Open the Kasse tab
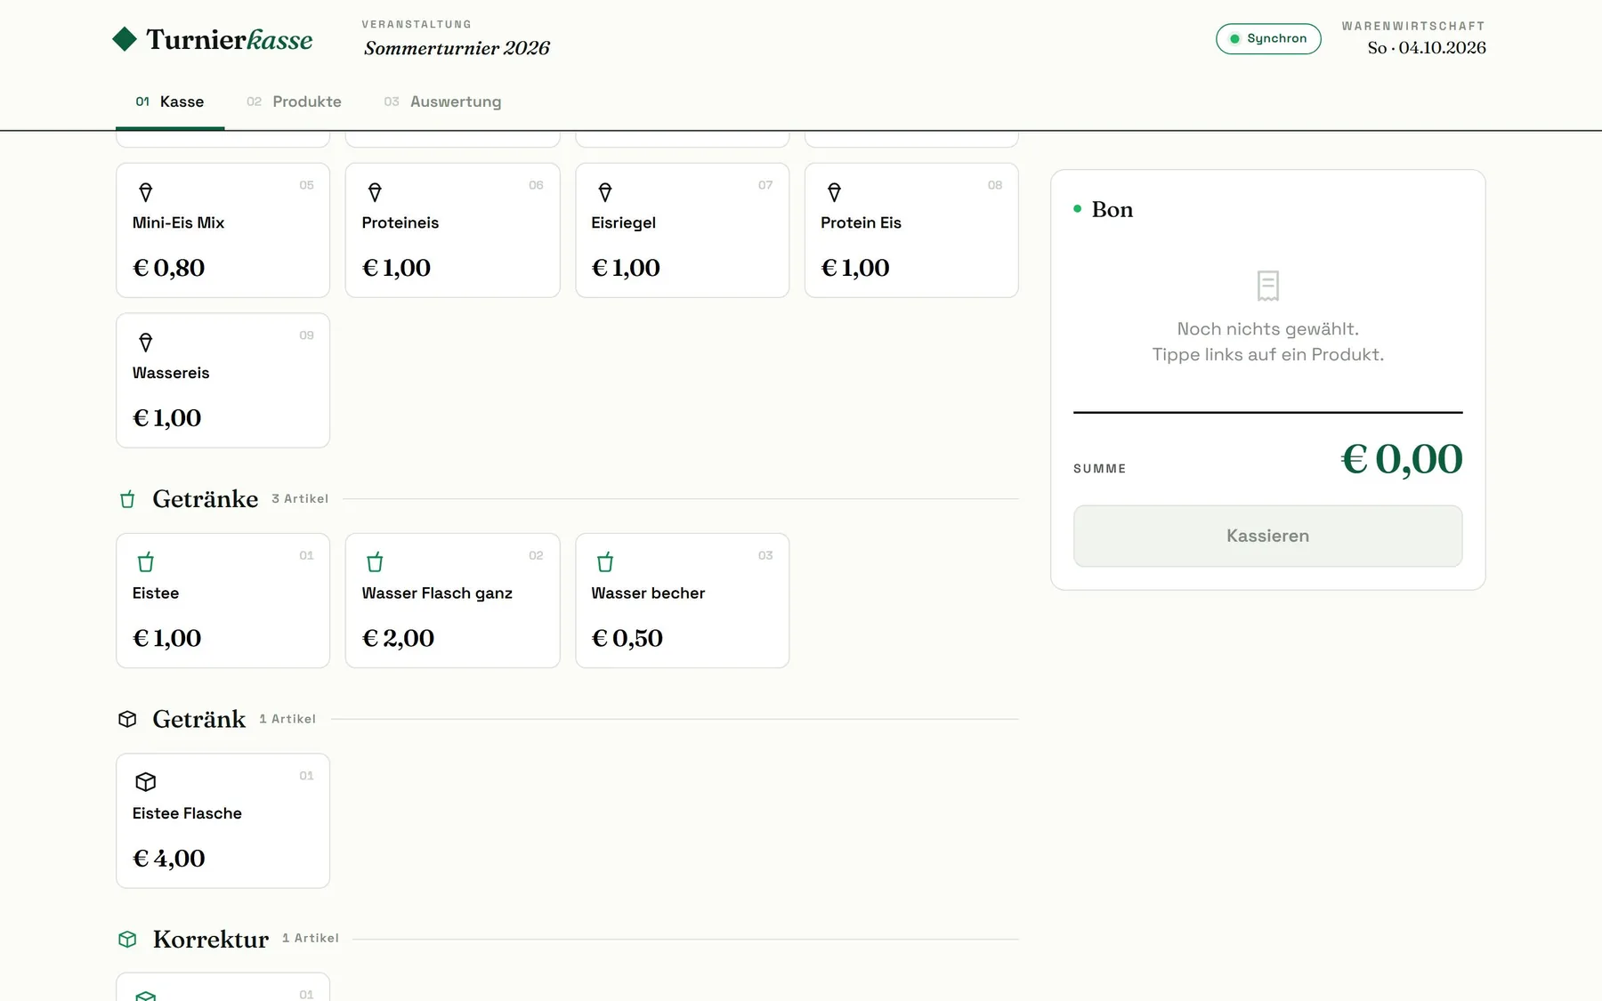The height and width of the screenshot is (1001, 1602). coord(170,101)
